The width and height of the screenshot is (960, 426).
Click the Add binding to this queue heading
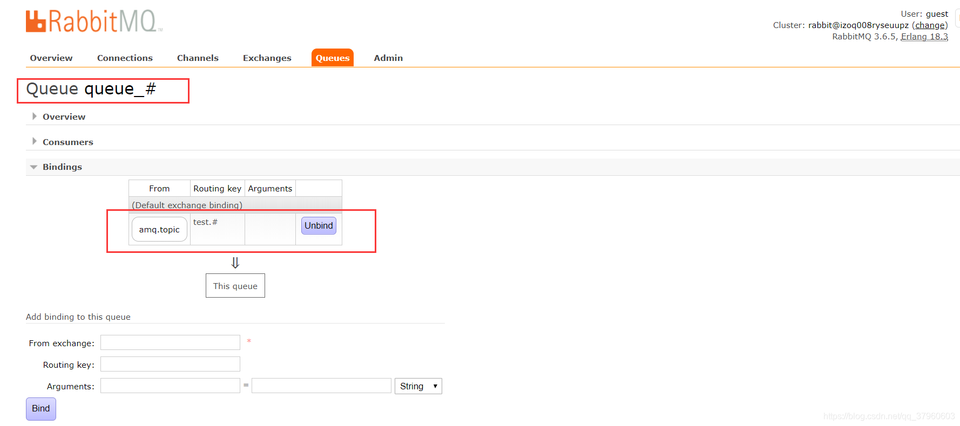tap(78, 317)
